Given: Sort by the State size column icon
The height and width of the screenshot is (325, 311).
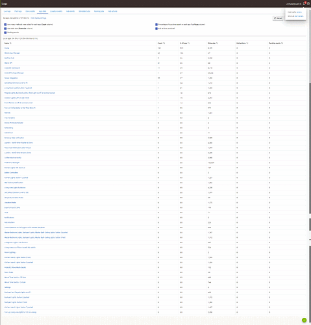Looking at the screenshot, I should [x=217, y=44].
